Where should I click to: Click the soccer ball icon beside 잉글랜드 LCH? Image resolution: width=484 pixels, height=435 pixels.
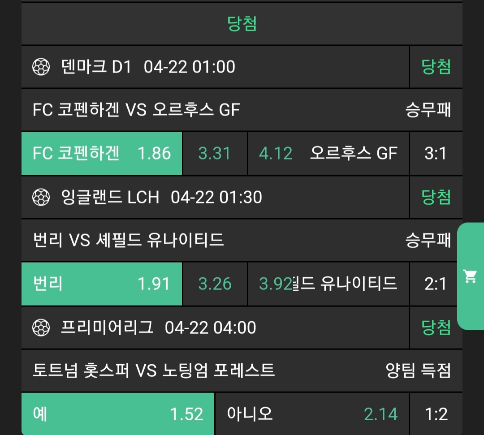[x=41, y=197]
